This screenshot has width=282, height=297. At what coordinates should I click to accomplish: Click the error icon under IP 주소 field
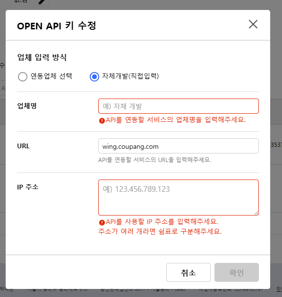tap(102, 222)
